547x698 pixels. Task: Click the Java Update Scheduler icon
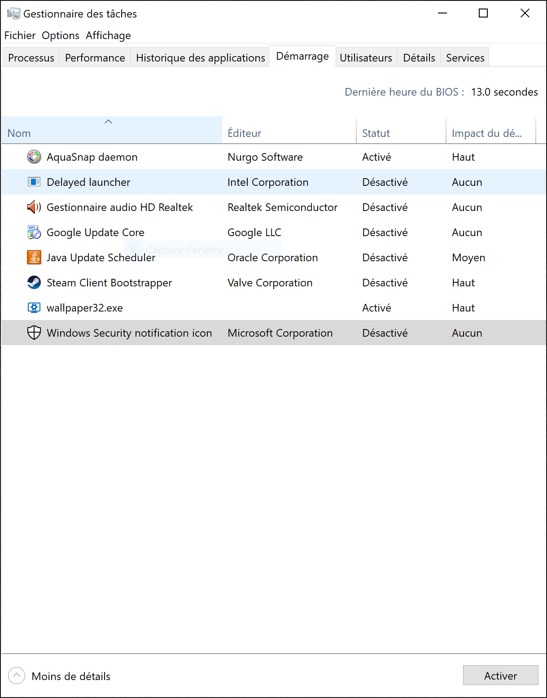click(x=34, y=258)
